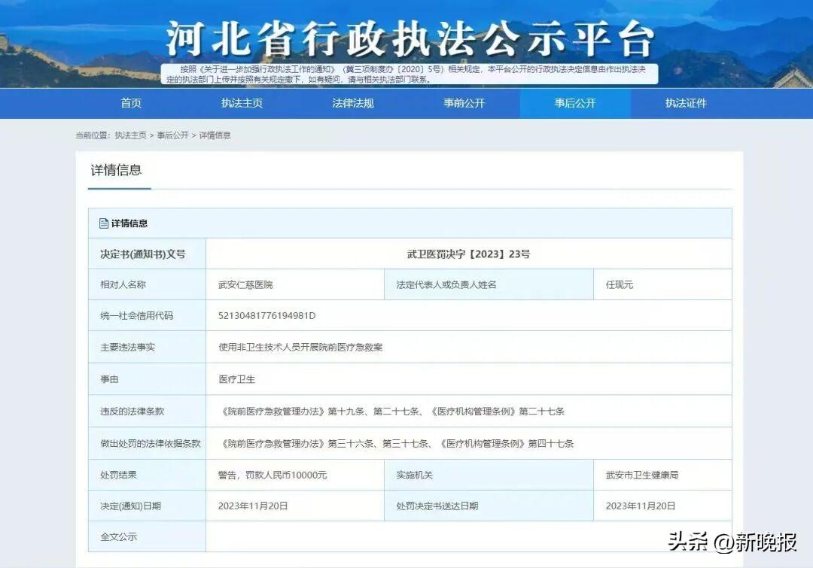Click 执法主页 in the breadcrumb trail

(x=131, y=135)
